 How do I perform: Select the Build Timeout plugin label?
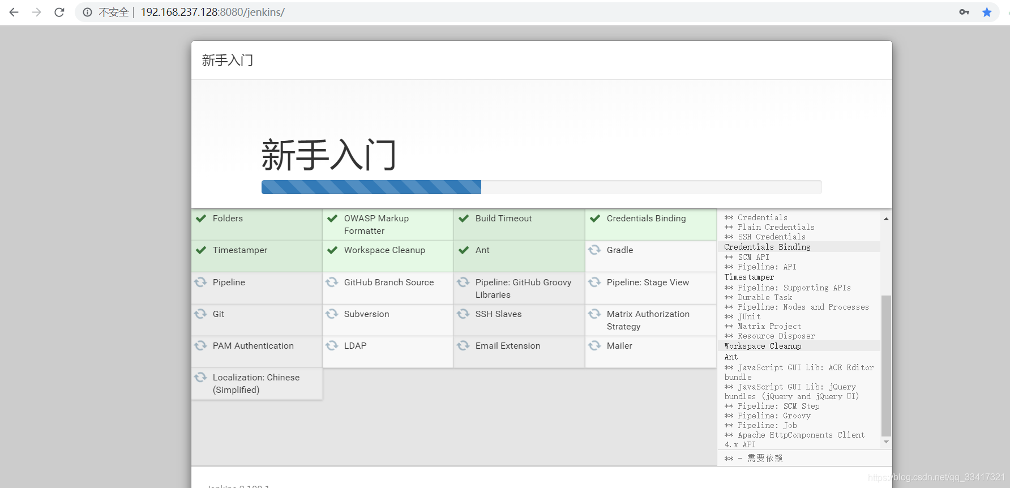pos(503,219)
